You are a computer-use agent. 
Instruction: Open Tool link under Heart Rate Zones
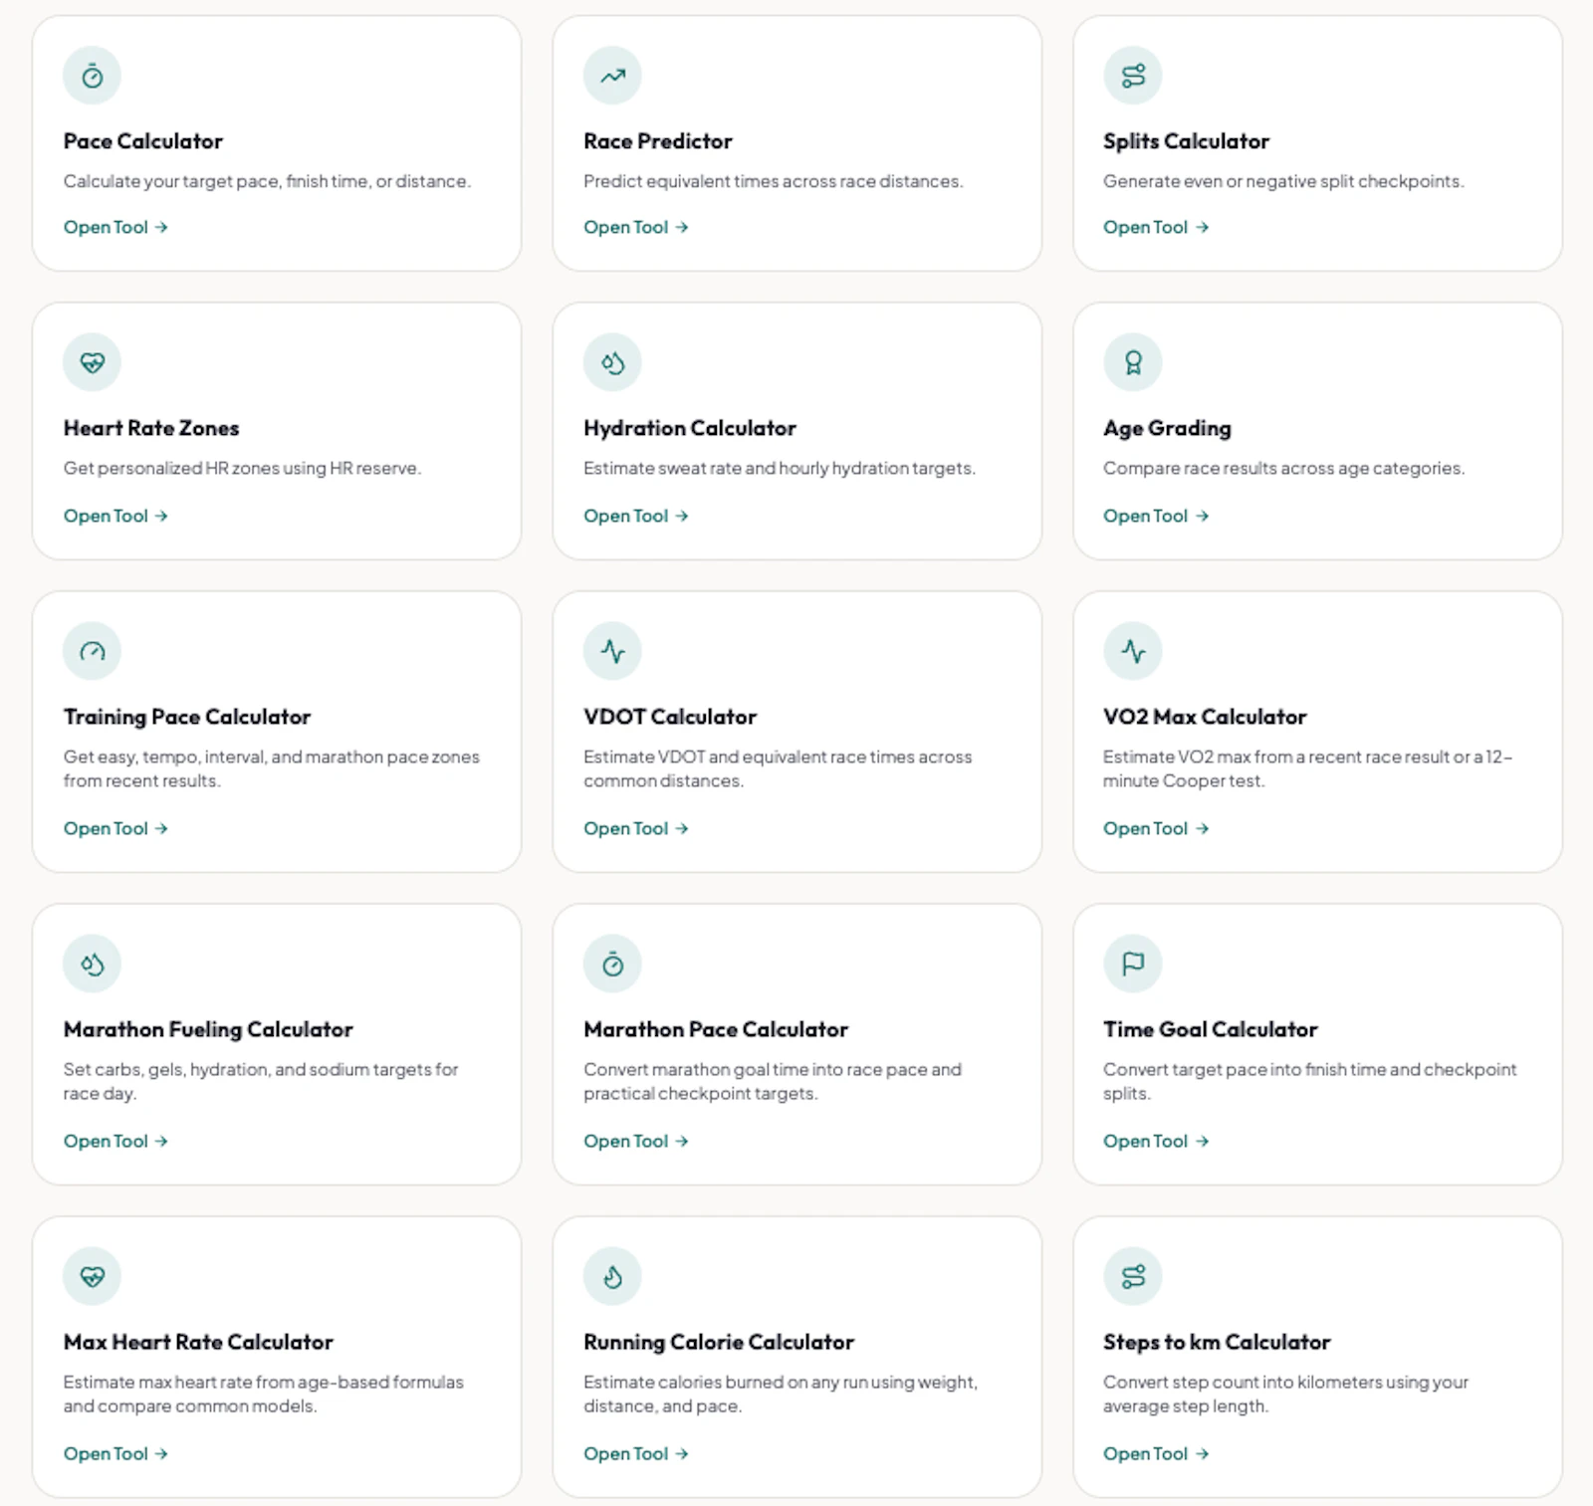[x=115, y=516]
